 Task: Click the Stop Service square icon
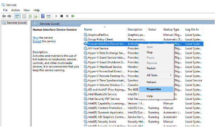[x=62, y=16]
